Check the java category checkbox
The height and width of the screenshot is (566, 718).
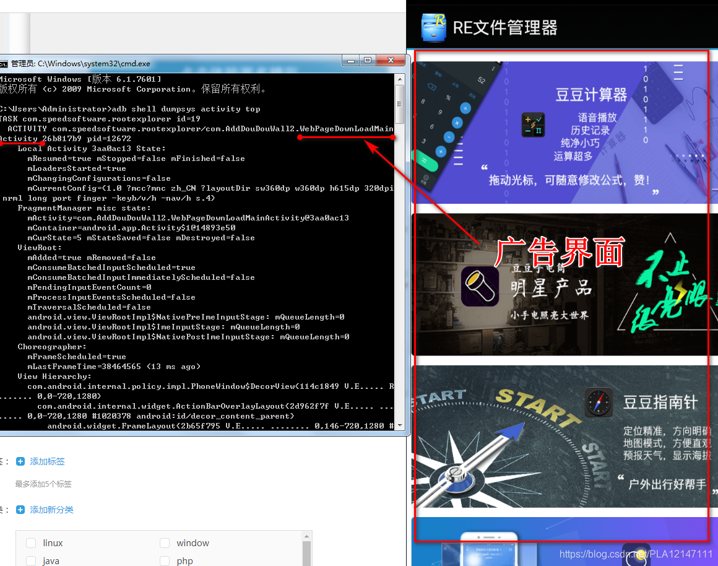coord(31,561)
